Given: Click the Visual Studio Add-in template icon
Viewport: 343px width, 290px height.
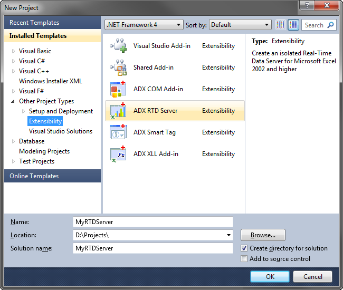Looking at the screenshot, I should click(118, 46).
